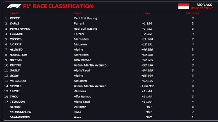Click Norris pit stops value 4
Image resolution: width=218 pixels, height=122 pixels.
[x=193, y=44]
